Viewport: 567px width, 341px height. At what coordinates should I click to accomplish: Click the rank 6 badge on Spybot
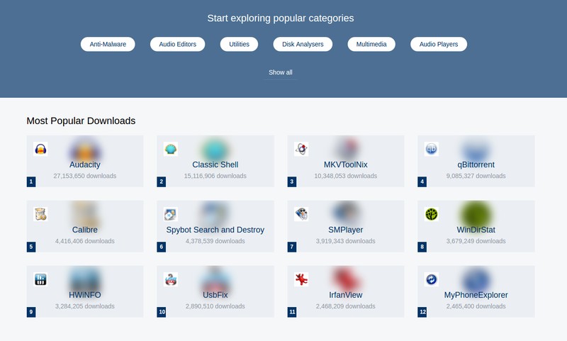pyautogui.click(x=162, y=247)
